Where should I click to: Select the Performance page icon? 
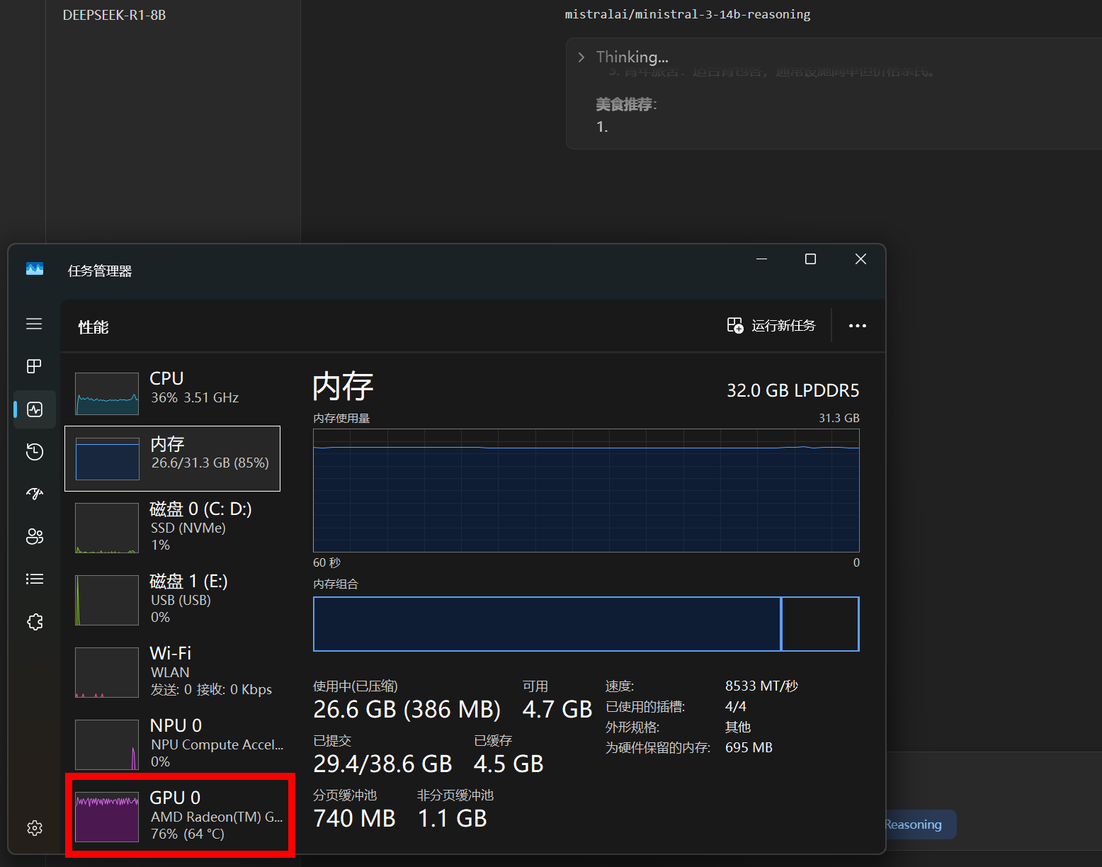34,409
